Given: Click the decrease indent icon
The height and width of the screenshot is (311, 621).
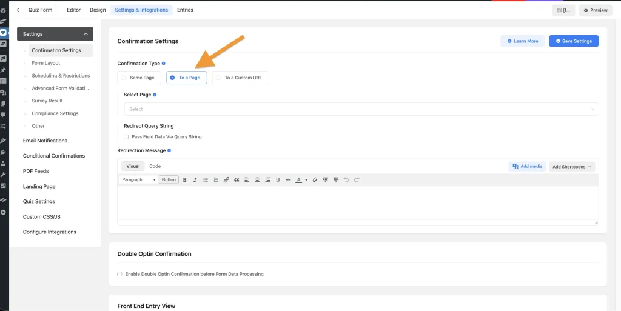Looking at the screenshot, I should pos(326,180).
